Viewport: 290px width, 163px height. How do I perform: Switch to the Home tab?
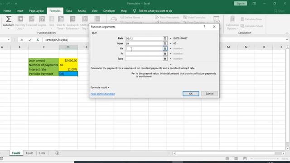[x=7, y=11]
